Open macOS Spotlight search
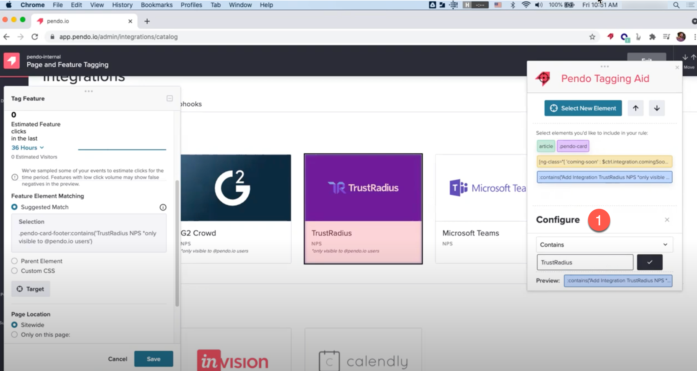Image resolution: width=697 pixels, height=371 pixels. click(676, 5)
